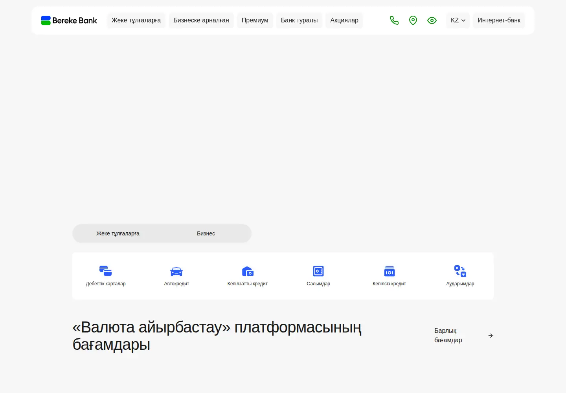Open the phone contact icon

point(394,20)
